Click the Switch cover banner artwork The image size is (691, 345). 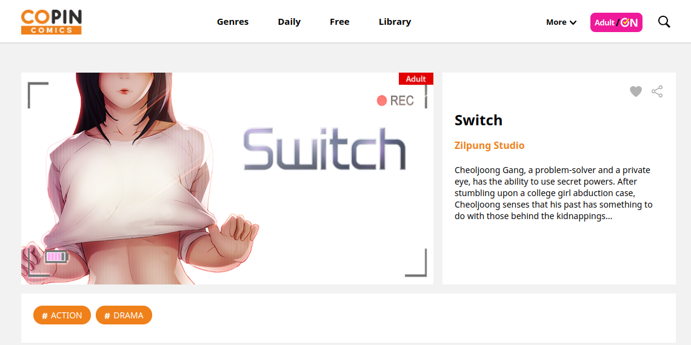point(227,178)
